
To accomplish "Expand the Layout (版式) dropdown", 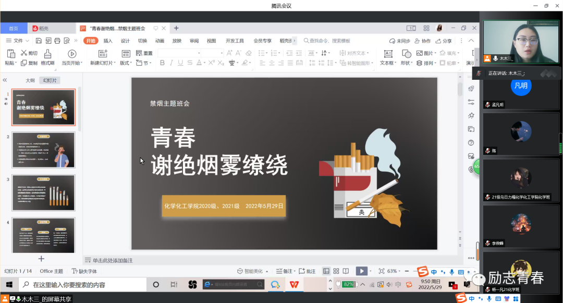I will coord(126,63).
